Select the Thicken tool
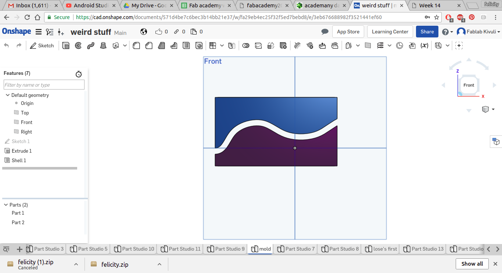Image resolution: width=502 pixels, height=273 pixels. point(116,45)
